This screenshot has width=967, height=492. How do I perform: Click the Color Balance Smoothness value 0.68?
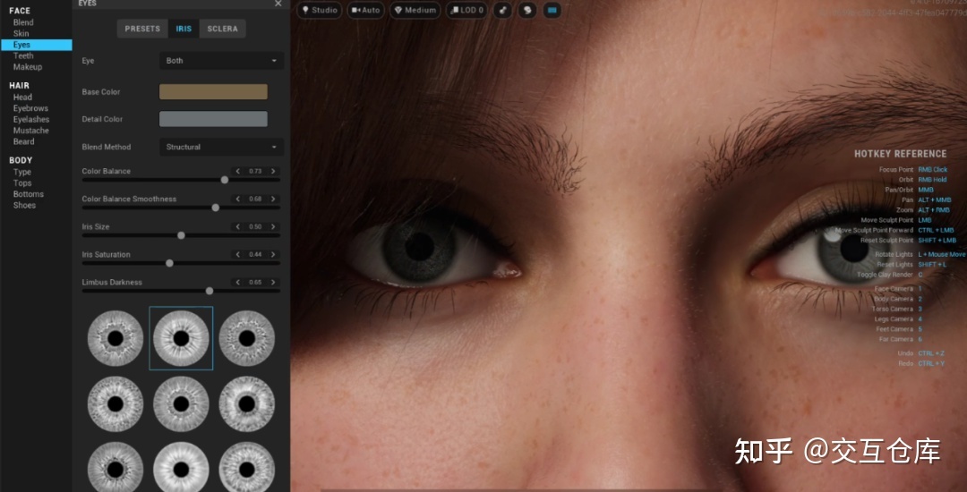[x=255, y=199]
